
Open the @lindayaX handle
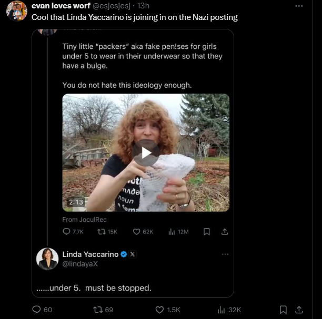(80, 264)
